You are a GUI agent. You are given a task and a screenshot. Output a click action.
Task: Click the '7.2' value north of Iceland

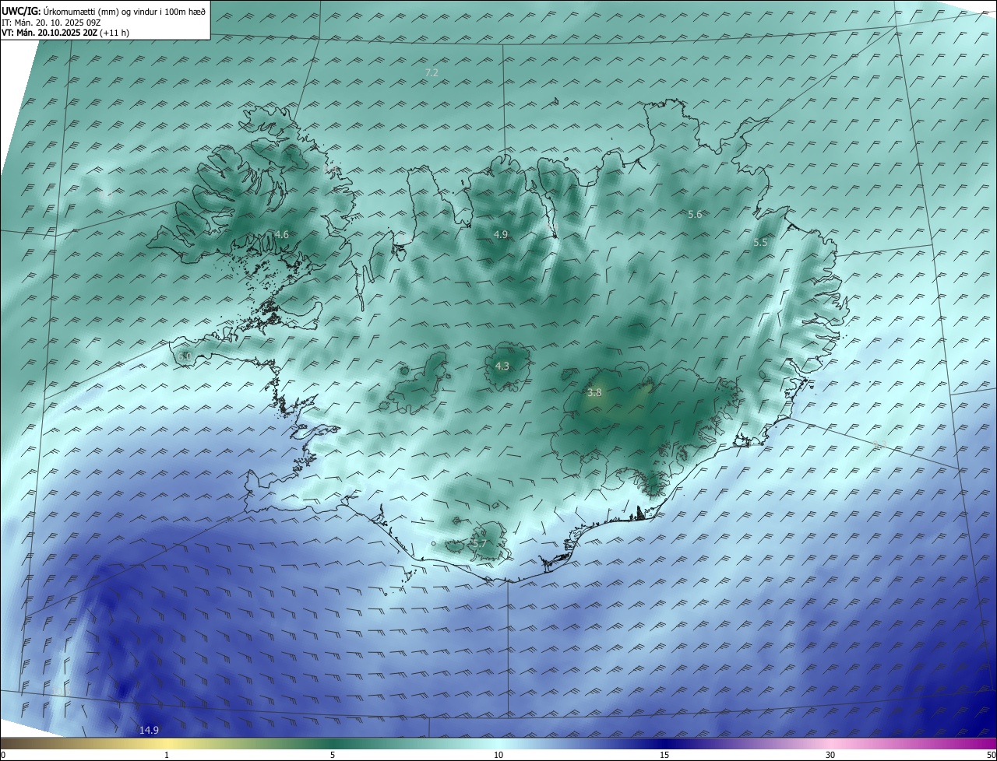(x=432, y=72)
